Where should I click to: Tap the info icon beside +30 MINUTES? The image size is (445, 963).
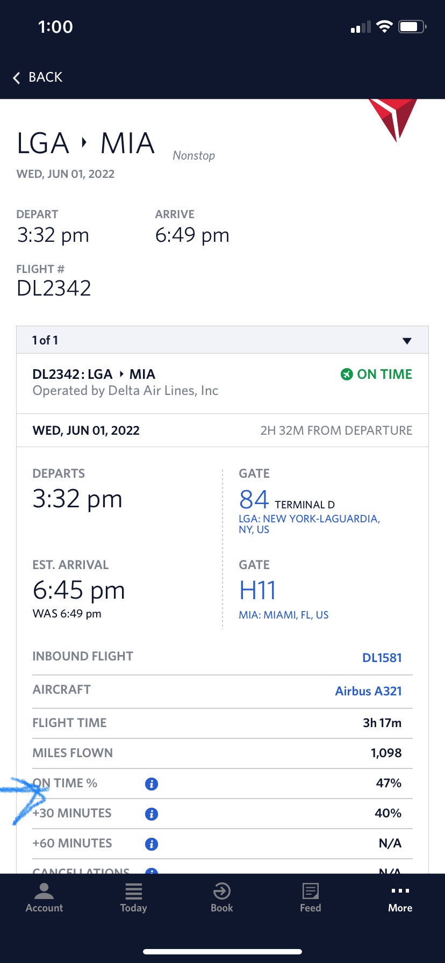point(151,814)
